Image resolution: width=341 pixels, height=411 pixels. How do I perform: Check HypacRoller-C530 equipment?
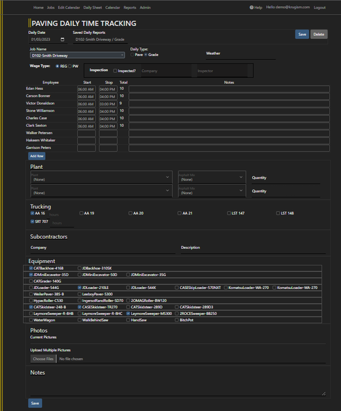31,301
